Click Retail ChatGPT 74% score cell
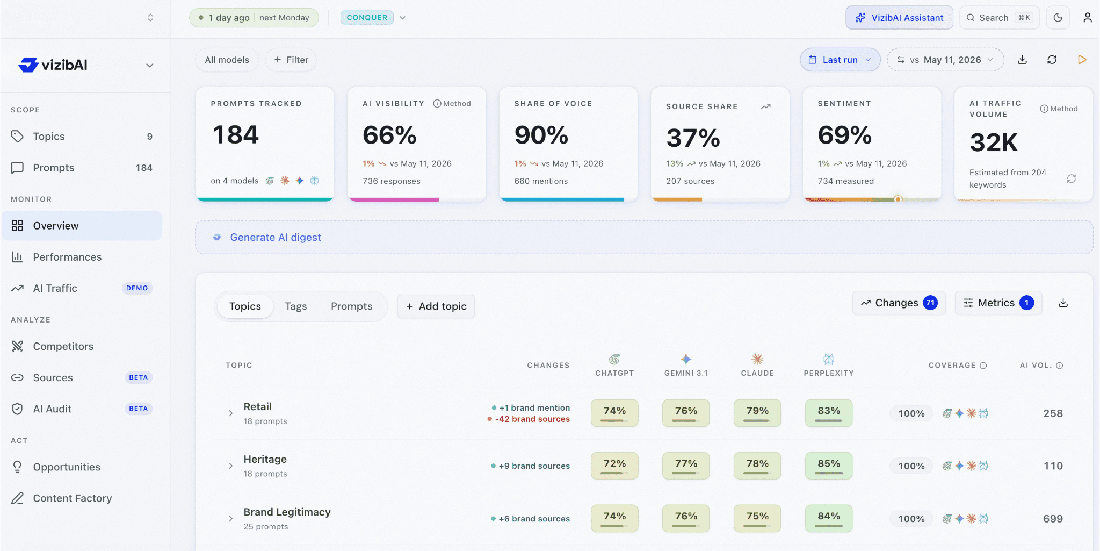 coord(614,413)
